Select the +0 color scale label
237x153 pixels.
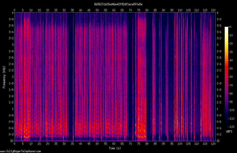[x=230, y=27]
